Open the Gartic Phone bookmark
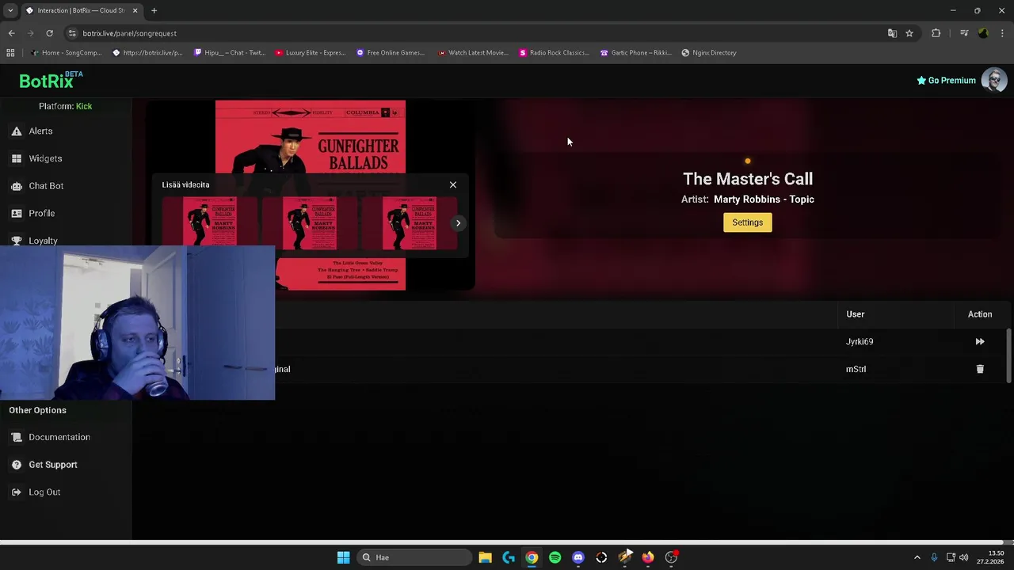This screenshot has width=1014, height=570. (x=635, y=53)
